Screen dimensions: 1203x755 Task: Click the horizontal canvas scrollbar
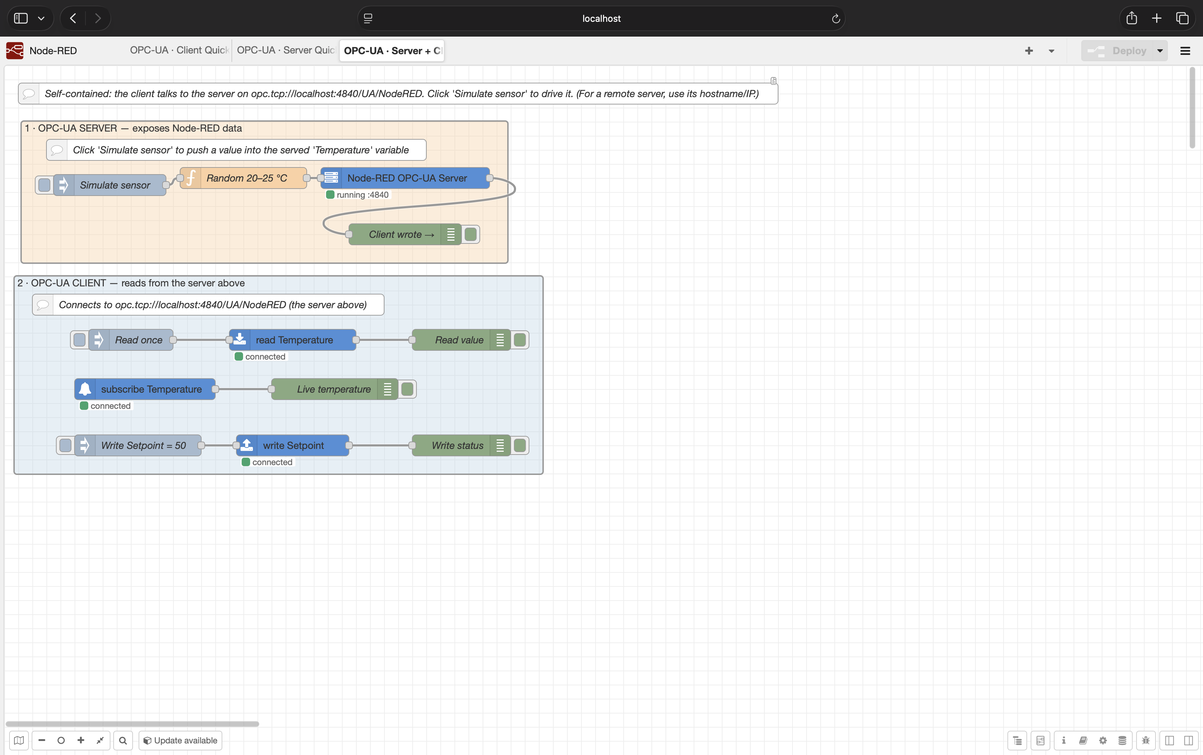coord(132,724)
